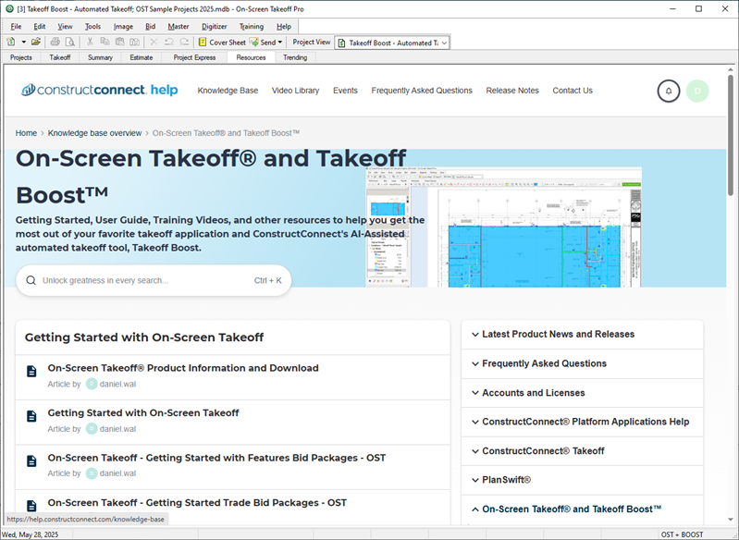Click the New project toolbar icon
This screenshot has height=540, width=739.
(10, 42)
